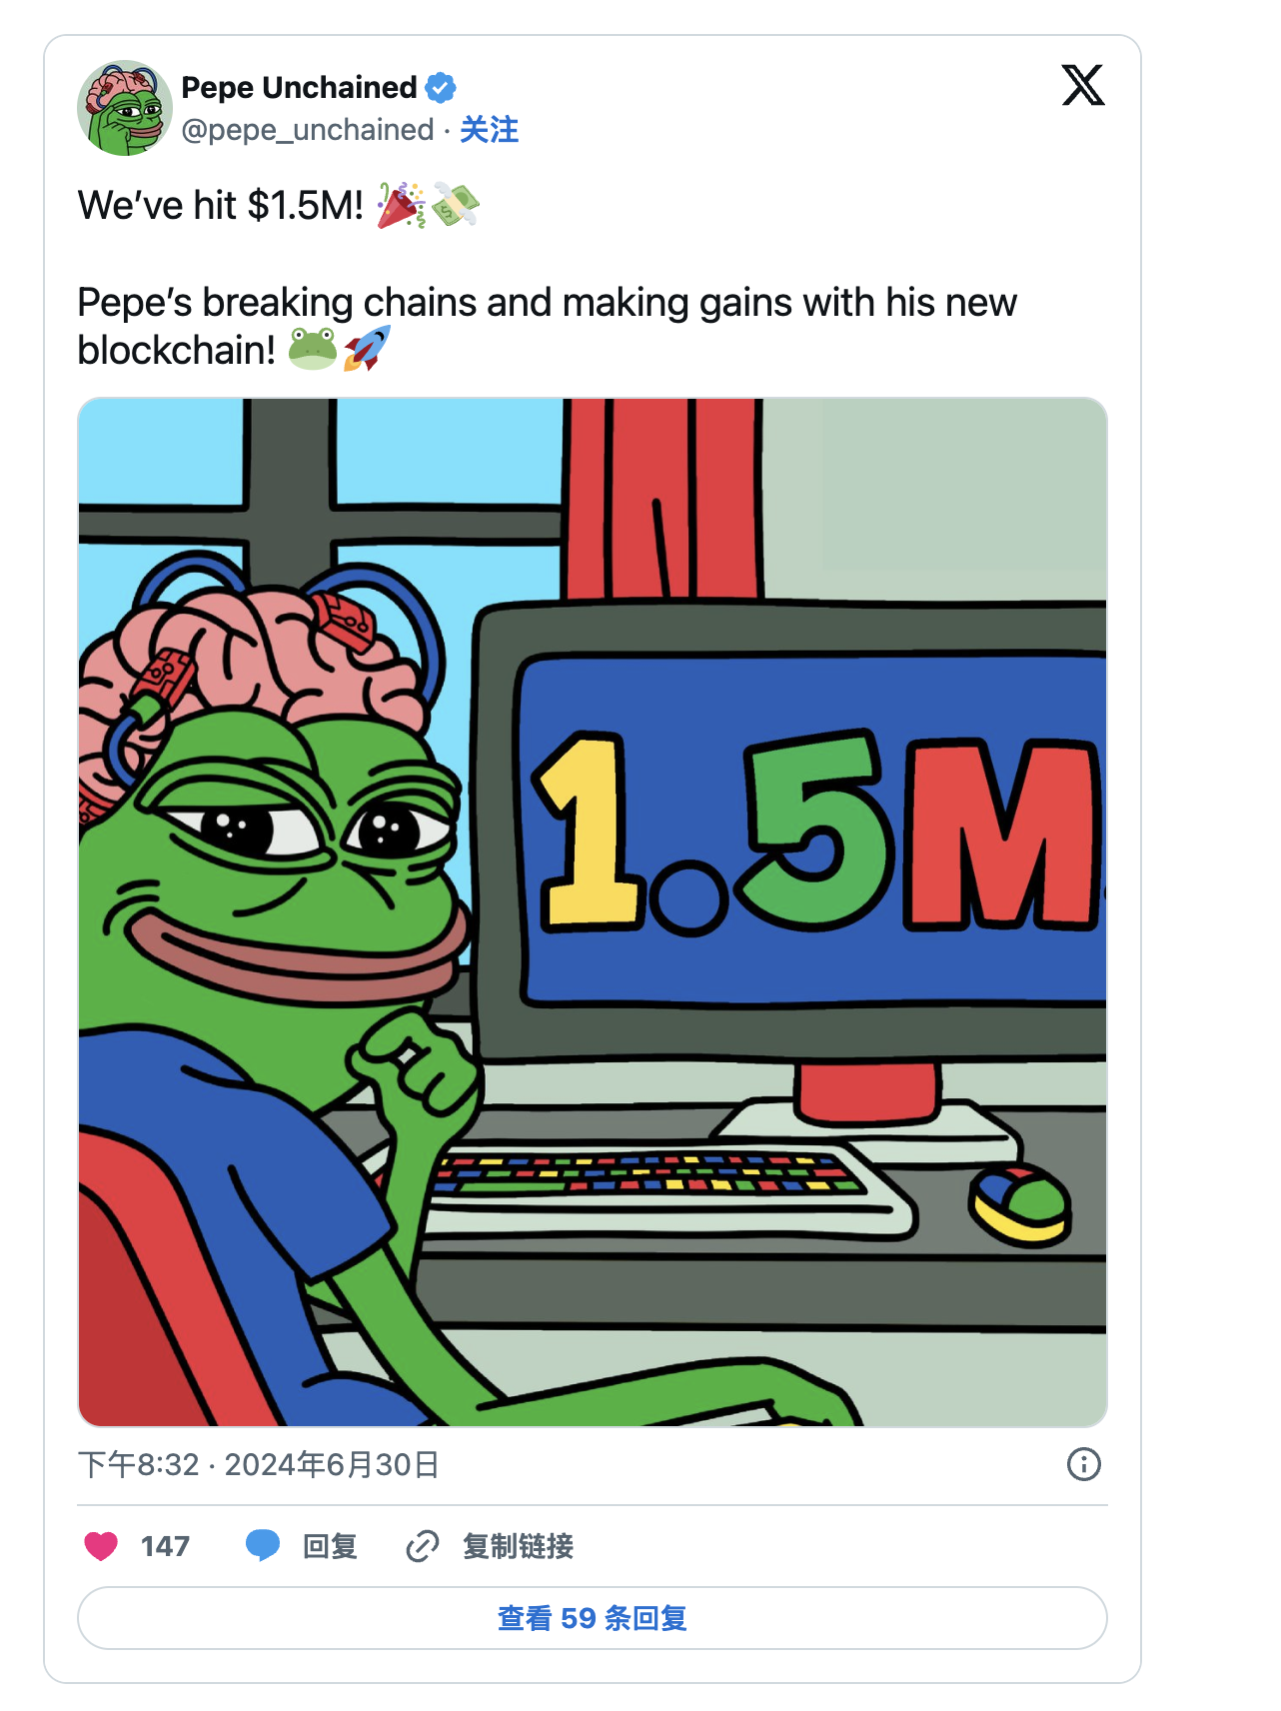This screenshot has width=1281, height=1711.
Task: Click the 关注 follow link
Action: (x=489, y=130)
